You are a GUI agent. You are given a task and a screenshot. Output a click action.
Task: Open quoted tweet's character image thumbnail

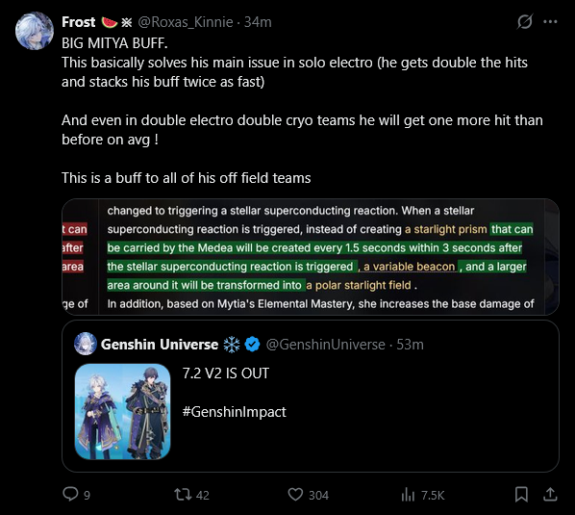[122, 411]
